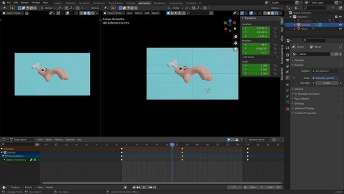Open the Dope Sheet Marker menu
This screenshot has width=344, height=194.
[x=59, y=140]
